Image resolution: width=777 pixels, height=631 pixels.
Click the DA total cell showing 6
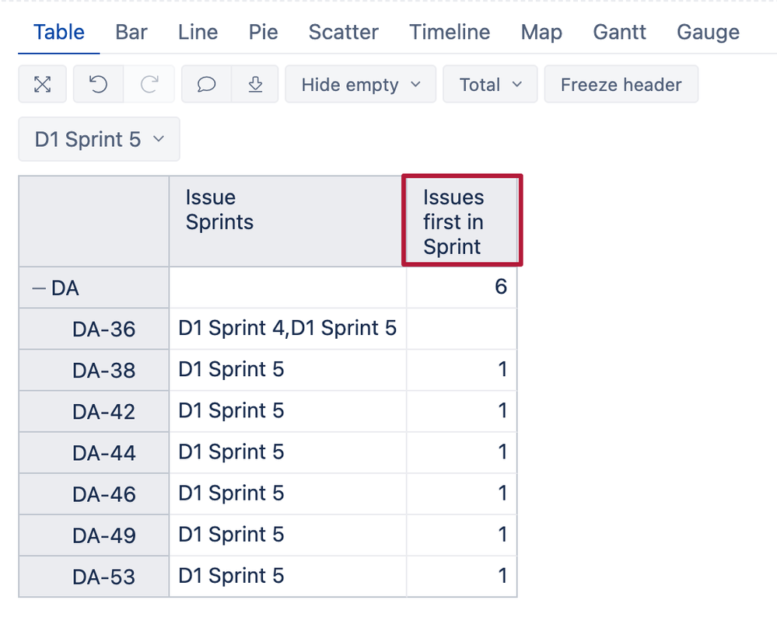click(462, 288)
